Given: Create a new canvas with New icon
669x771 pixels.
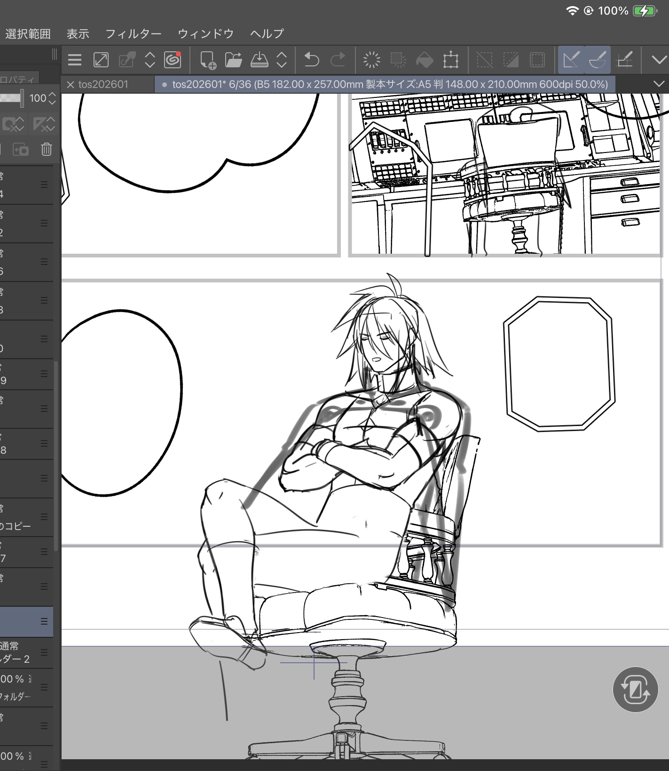Looking at the screenshot, I should pyautogui.click(x=207, y=60).
